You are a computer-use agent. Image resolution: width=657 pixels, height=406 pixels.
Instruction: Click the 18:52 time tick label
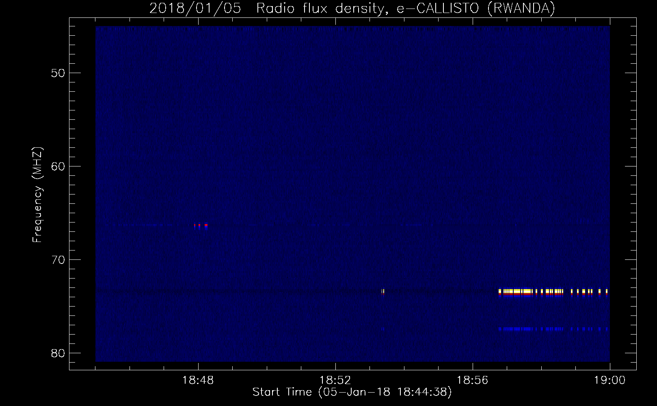point(335,380)
